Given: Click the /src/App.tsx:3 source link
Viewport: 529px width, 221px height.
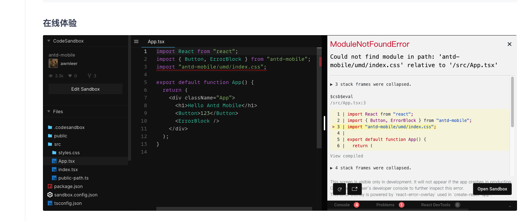Looking at the screenshot, I should pyautogui.click(x=348, y=103).
